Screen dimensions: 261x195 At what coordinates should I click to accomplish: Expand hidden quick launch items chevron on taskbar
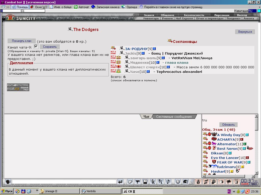point(37,190)
